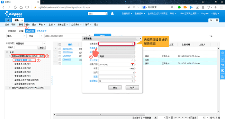Screen dimensions: 225x119
Task: Open the calendar picker for 报表日期
Action: pos(132,65)
